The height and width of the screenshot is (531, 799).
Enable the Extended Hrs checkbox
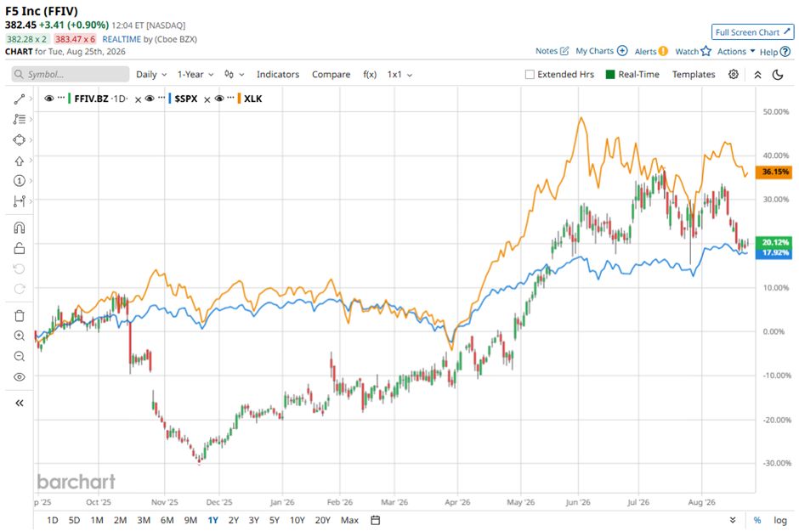(530, 74)
